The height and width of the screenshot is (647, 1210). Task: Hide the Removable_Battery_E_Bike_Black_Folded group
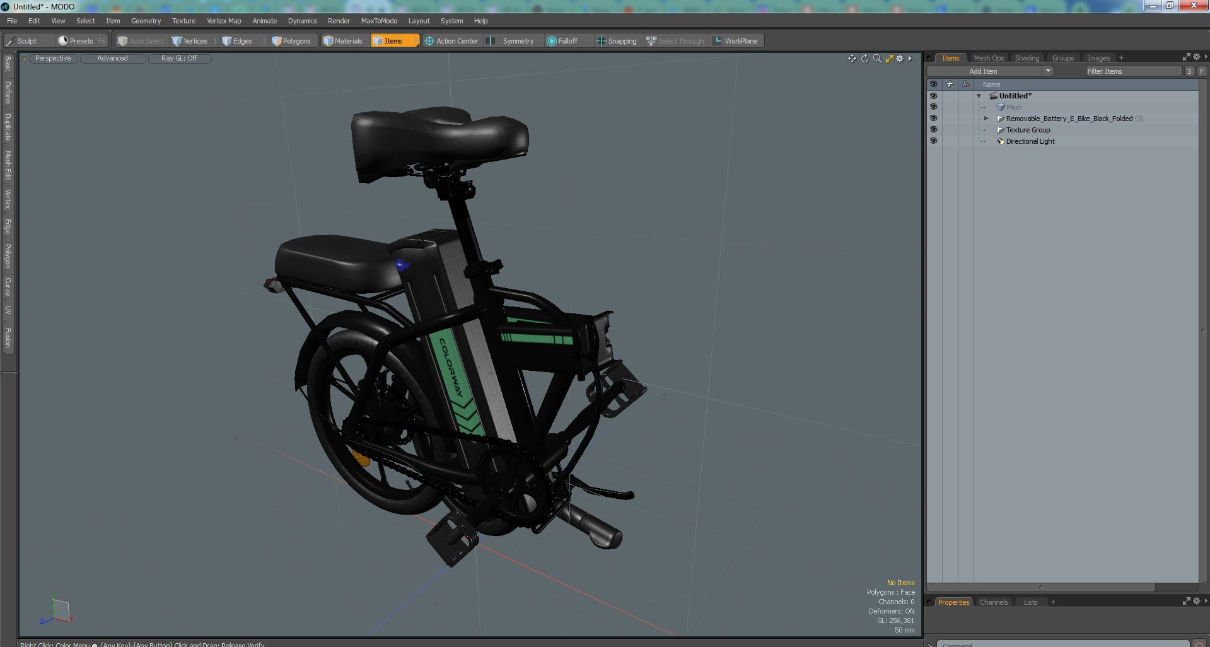(x=934, y=119)
